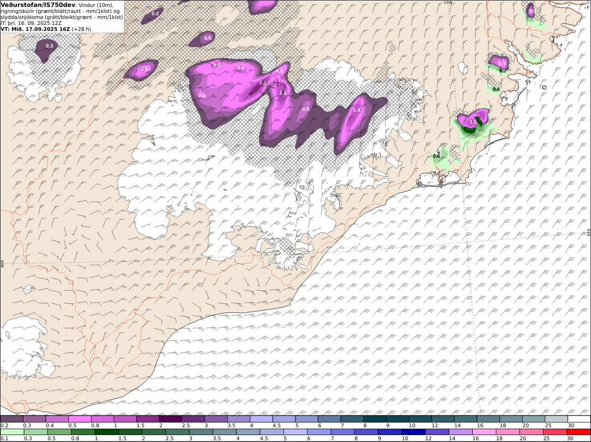Click the '1.4' value in the purple snow band
This screenshot has width=591, height=442.
point(356,110)
